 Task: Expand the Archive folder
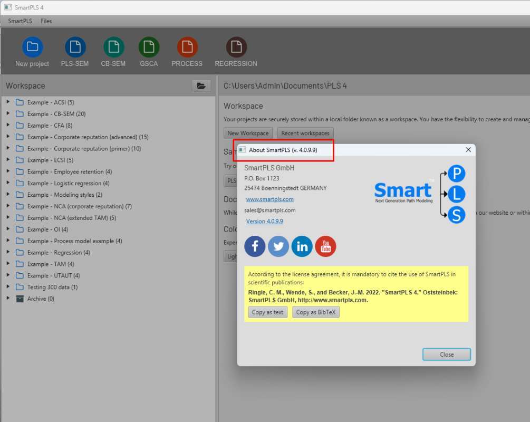click(x=8, y=299)
